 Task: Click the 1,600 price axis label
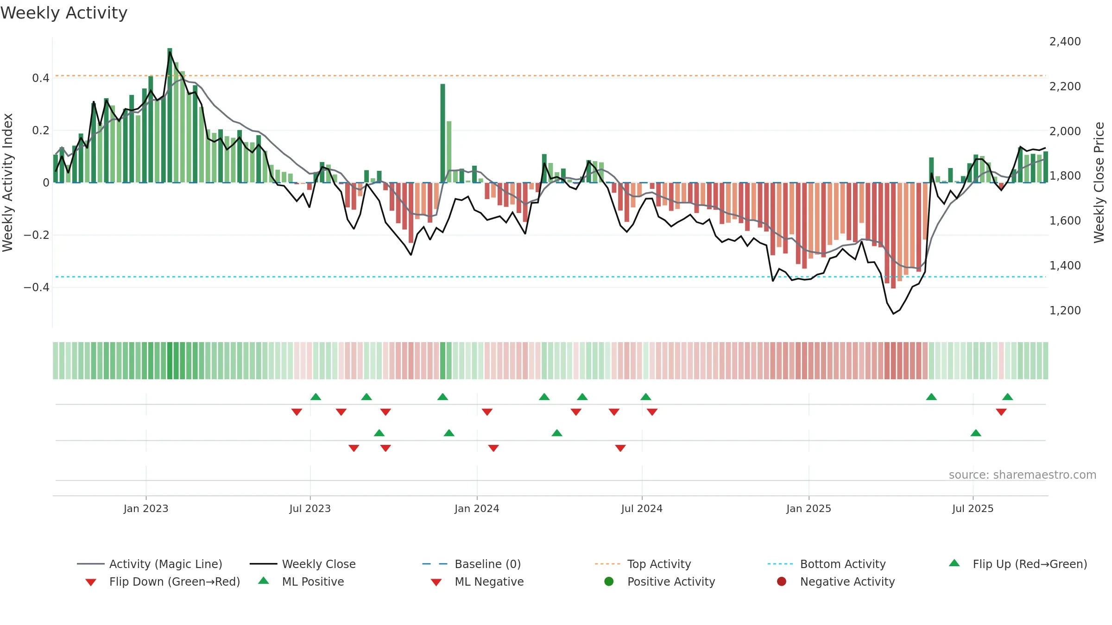1065,221
